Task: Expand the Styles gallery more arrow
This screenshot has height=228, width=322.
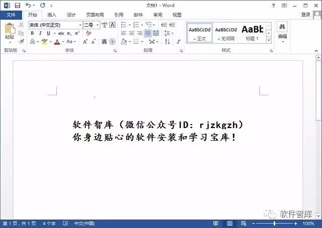Action: point(269,40)
